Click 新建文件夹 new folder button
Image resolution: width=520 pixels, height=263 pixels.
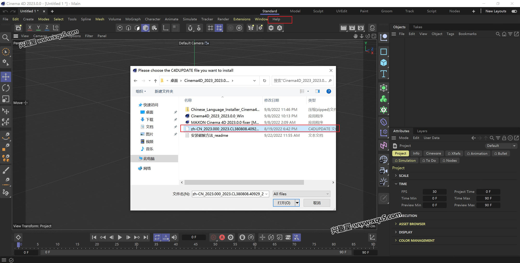tap(164, 91)
